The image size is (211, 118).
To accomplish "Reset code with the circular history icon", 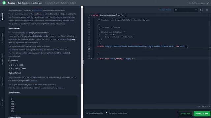I will click(x=201, y=10).
